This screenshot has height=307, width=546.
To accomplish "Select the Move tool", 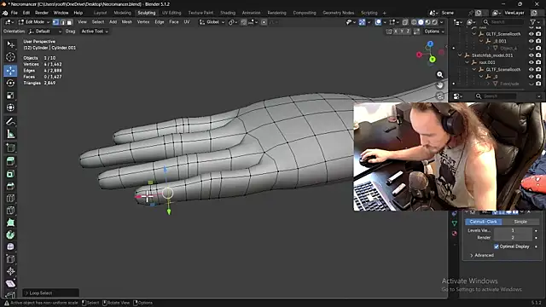I will (x=10, y=71).
